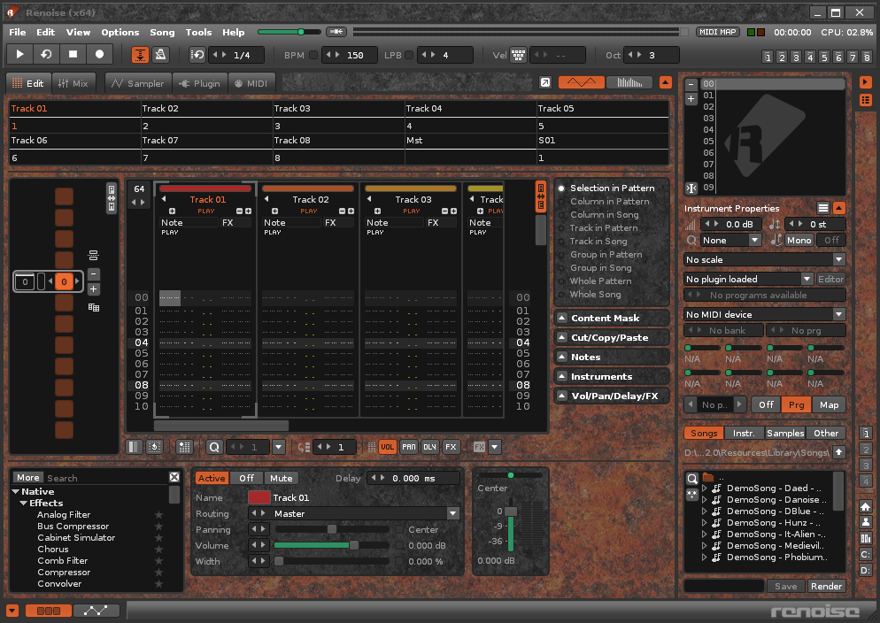This screenshot has width=880, height=623.
Task: Stop the song playback
Action: point(73,54)
